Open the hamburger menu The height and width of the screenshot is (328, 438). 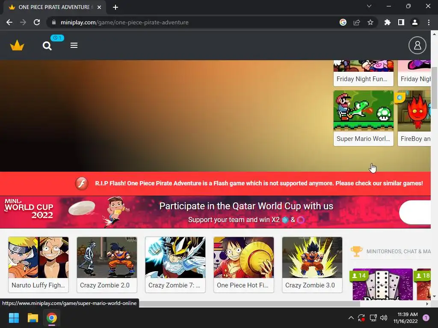point(74,45)
